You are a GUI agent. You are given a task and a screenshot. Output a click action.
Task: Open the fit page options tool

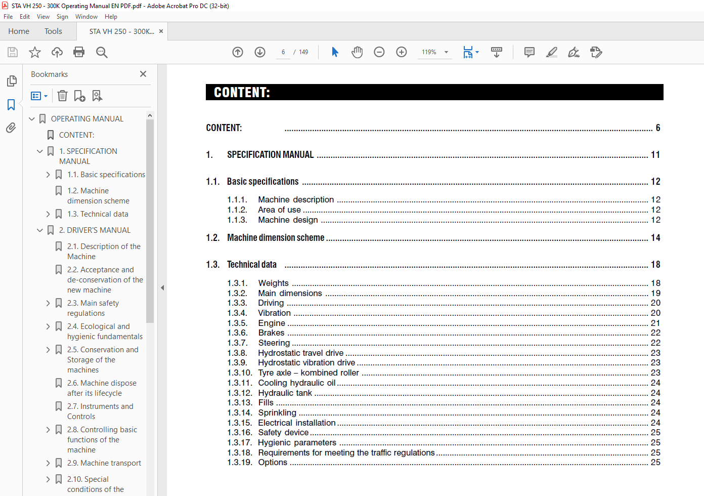471,52
